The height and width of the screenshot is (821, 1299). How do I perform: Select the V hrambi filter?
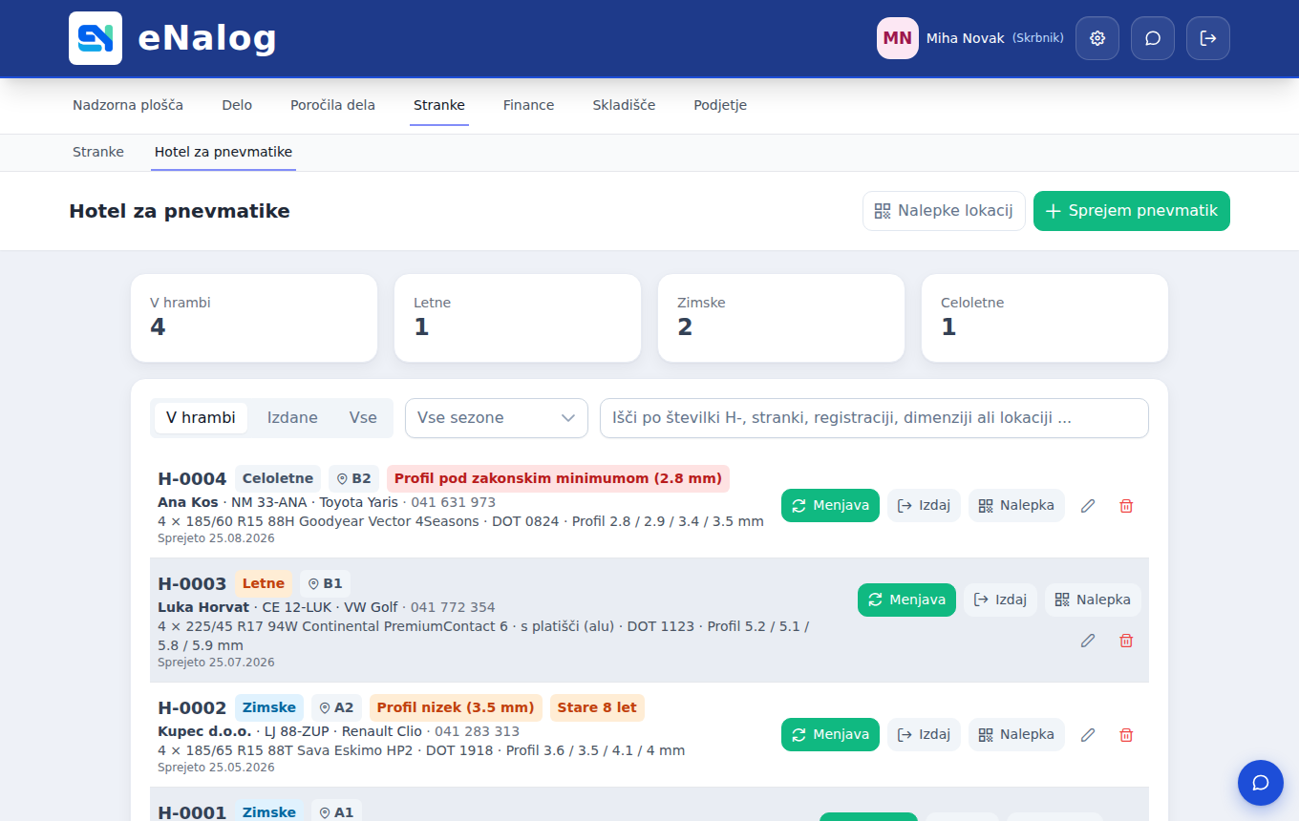click(201, 418)
